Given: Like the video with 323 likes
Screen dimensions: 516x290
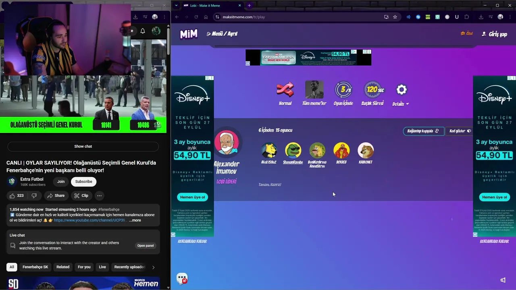Looking at the screenshot, I should [17, 196].
